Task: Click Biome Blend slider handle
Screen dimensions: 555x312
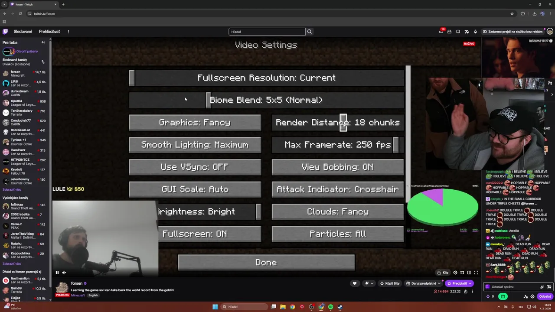Action: pyautogui.click(x=209, y=100)
